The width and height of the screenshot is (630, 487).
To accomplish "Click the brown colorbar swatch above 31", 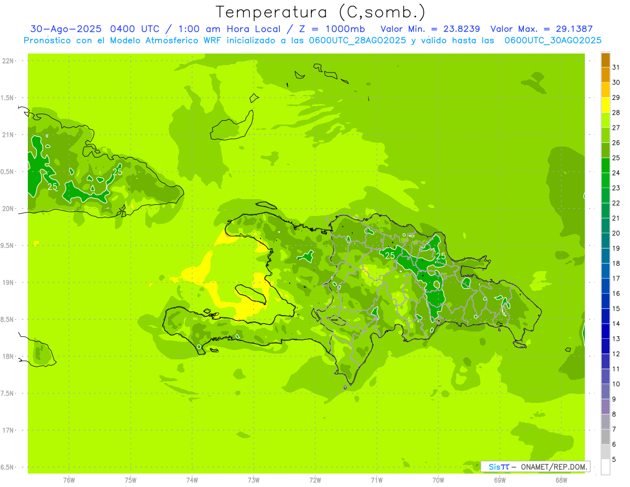I will pos(605,60).
